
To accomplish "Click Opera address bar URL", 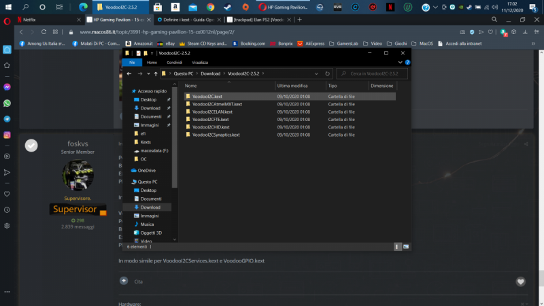I will (157, 32).
